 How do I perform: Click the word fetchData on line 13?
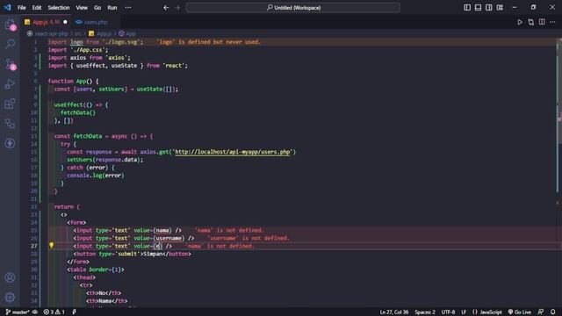[x=88, y=136]
